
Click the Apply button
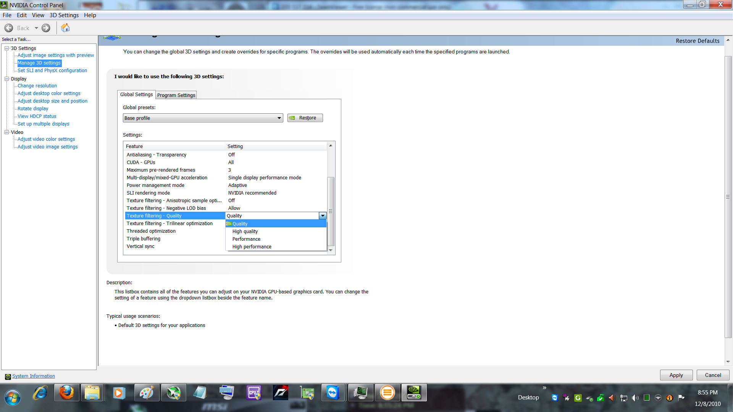676,375
